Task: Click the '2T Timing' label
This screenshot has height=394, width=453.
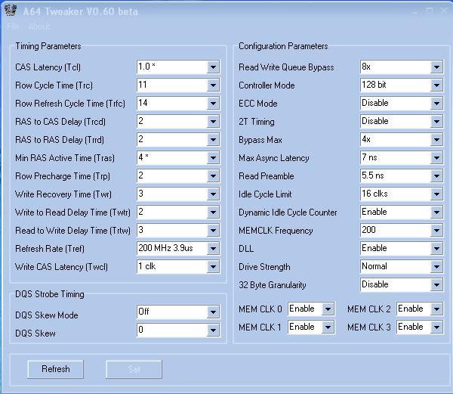Action: (x=257, y=122)
